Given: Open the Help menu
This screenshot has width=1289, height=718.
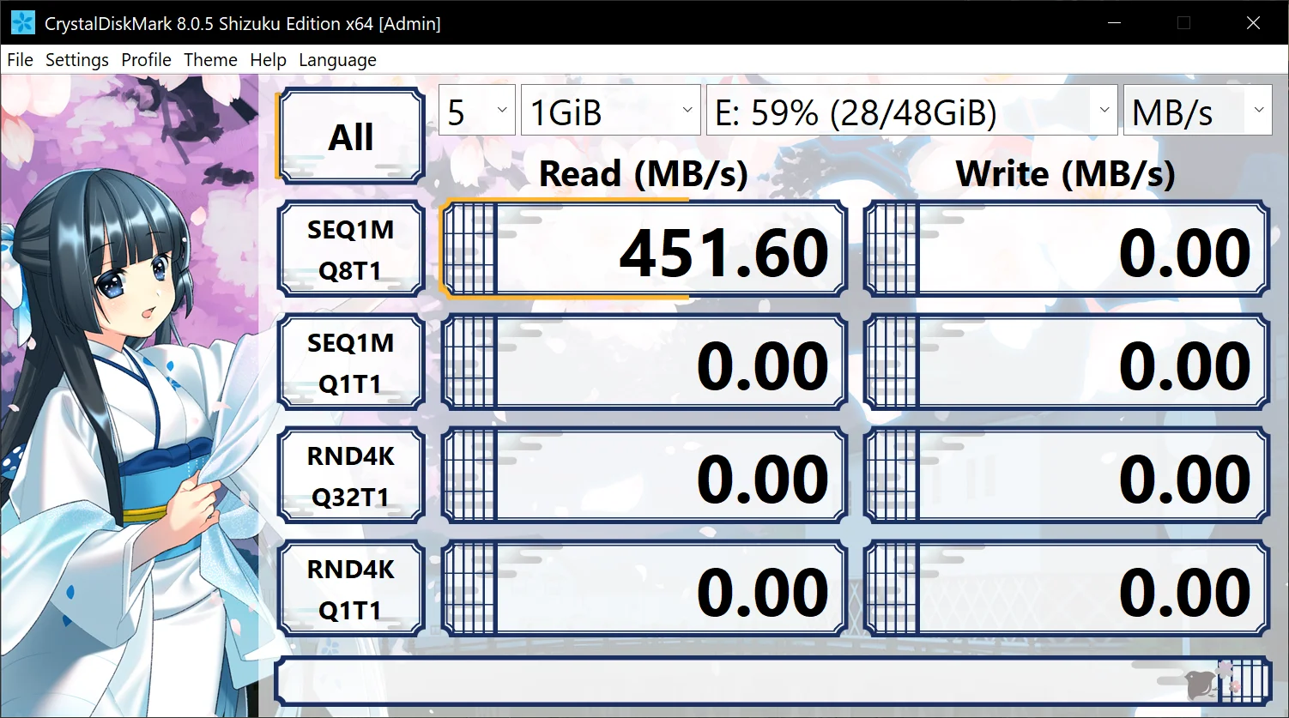Looking at the screenshot, I should point(268,60).
